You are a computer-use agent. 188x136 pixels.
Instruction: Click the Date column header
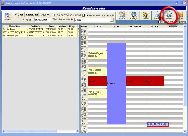pos(51,26)
